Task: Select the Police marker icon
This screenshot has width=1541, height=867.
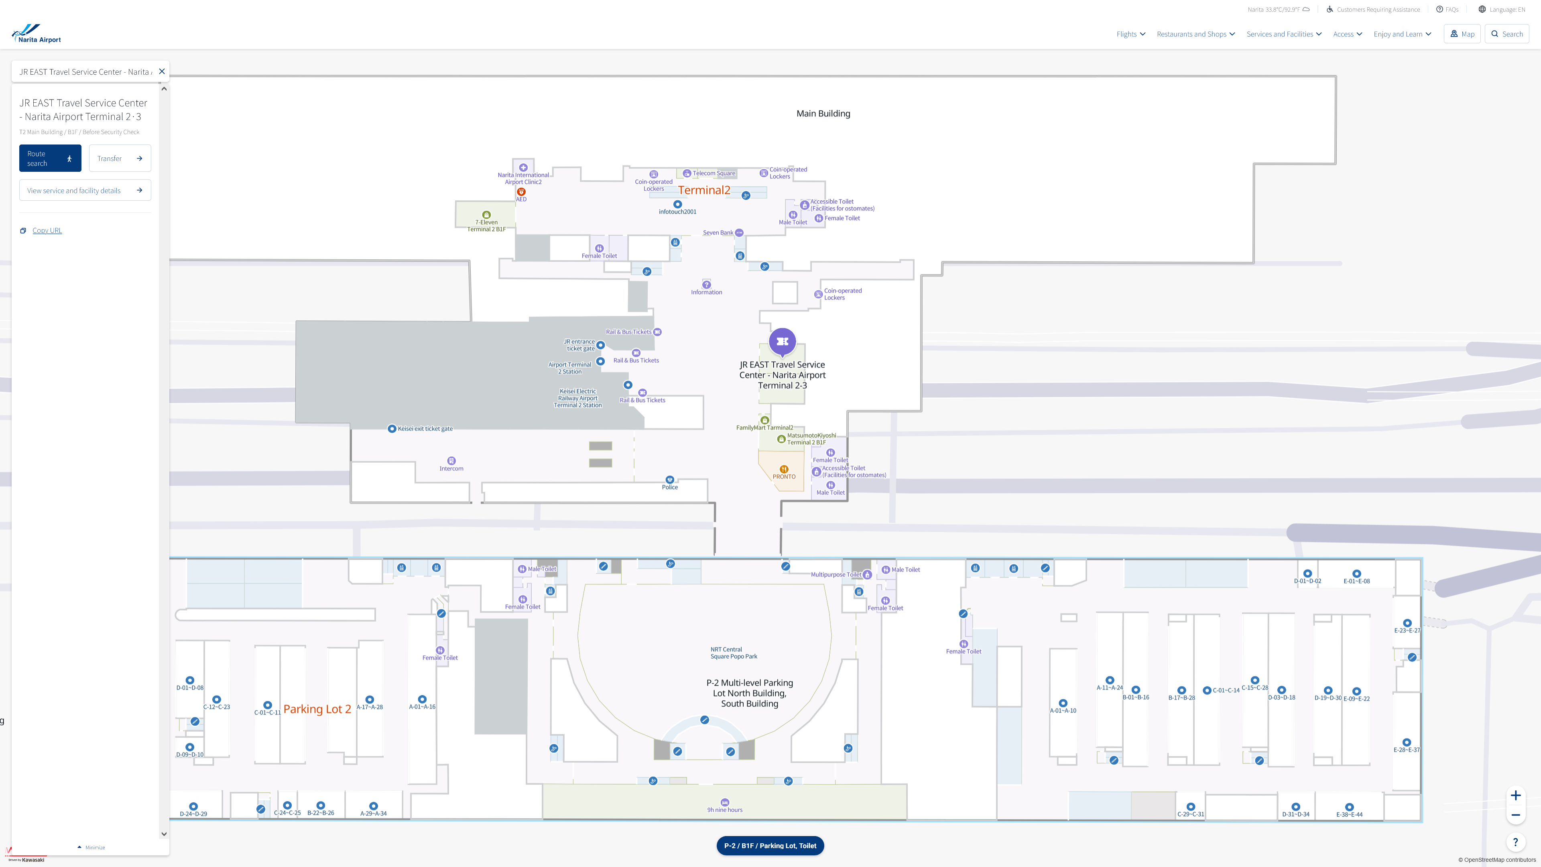Action: pyautogui.click(x=670, y=480)
